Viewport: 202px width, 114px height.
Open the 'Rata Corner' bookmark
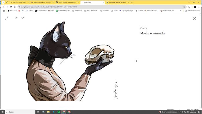12,11
